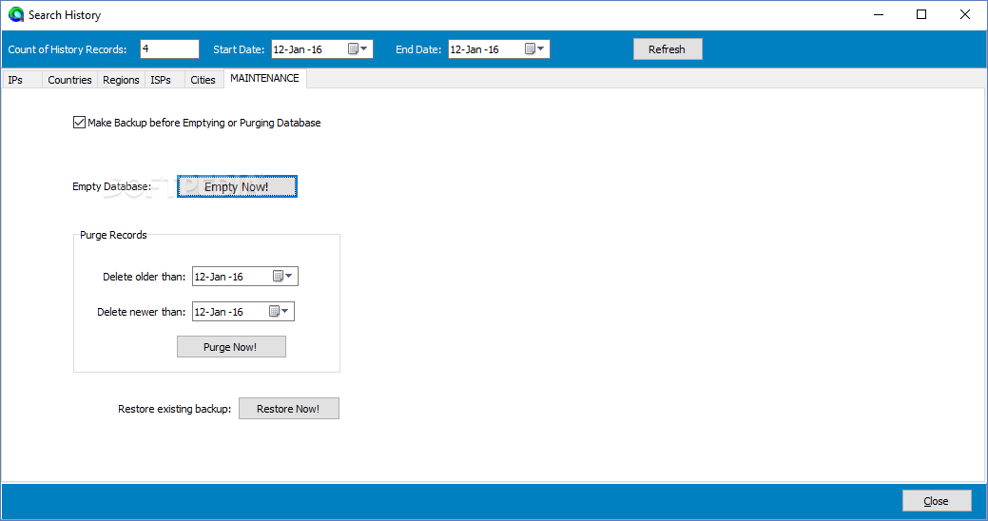Click the Count of History Records field
Screen dimensions: 988x521
(169, 49)
